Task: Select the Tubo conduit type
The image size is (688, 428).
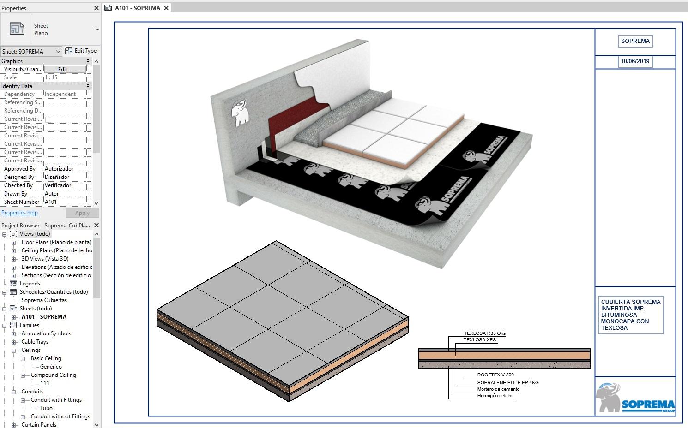Action: click(46, 408)
